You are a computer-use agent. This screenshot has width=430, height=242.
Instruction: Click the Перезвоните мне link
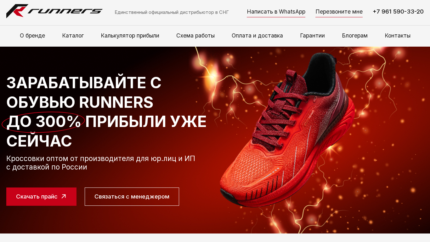tap(339, 12)
